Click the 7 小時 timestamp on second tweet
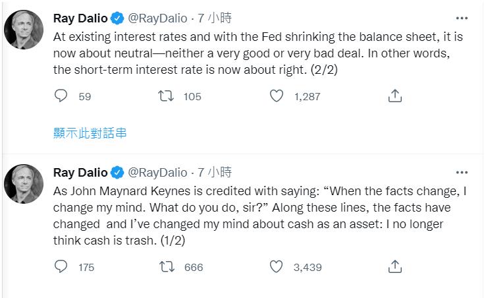Image resolution: width=486 pixels, height=298 pixels. coord(215,173)
